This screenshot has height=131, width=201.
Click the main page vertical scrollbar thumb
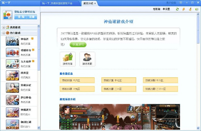[198, 30]
